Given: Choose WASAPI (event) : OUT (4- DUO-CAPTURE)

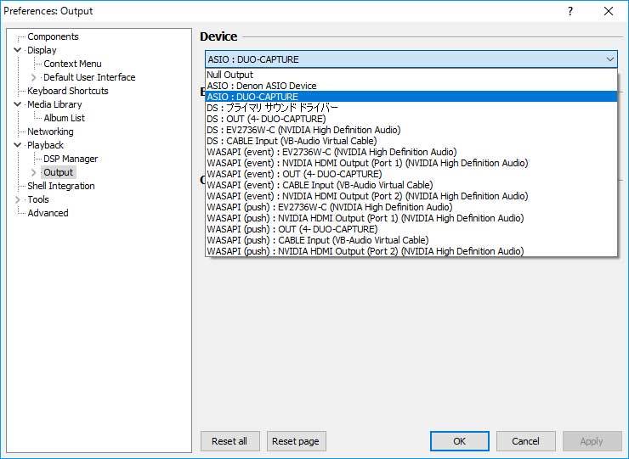Looking at the screenshot, I should point(411,174).
